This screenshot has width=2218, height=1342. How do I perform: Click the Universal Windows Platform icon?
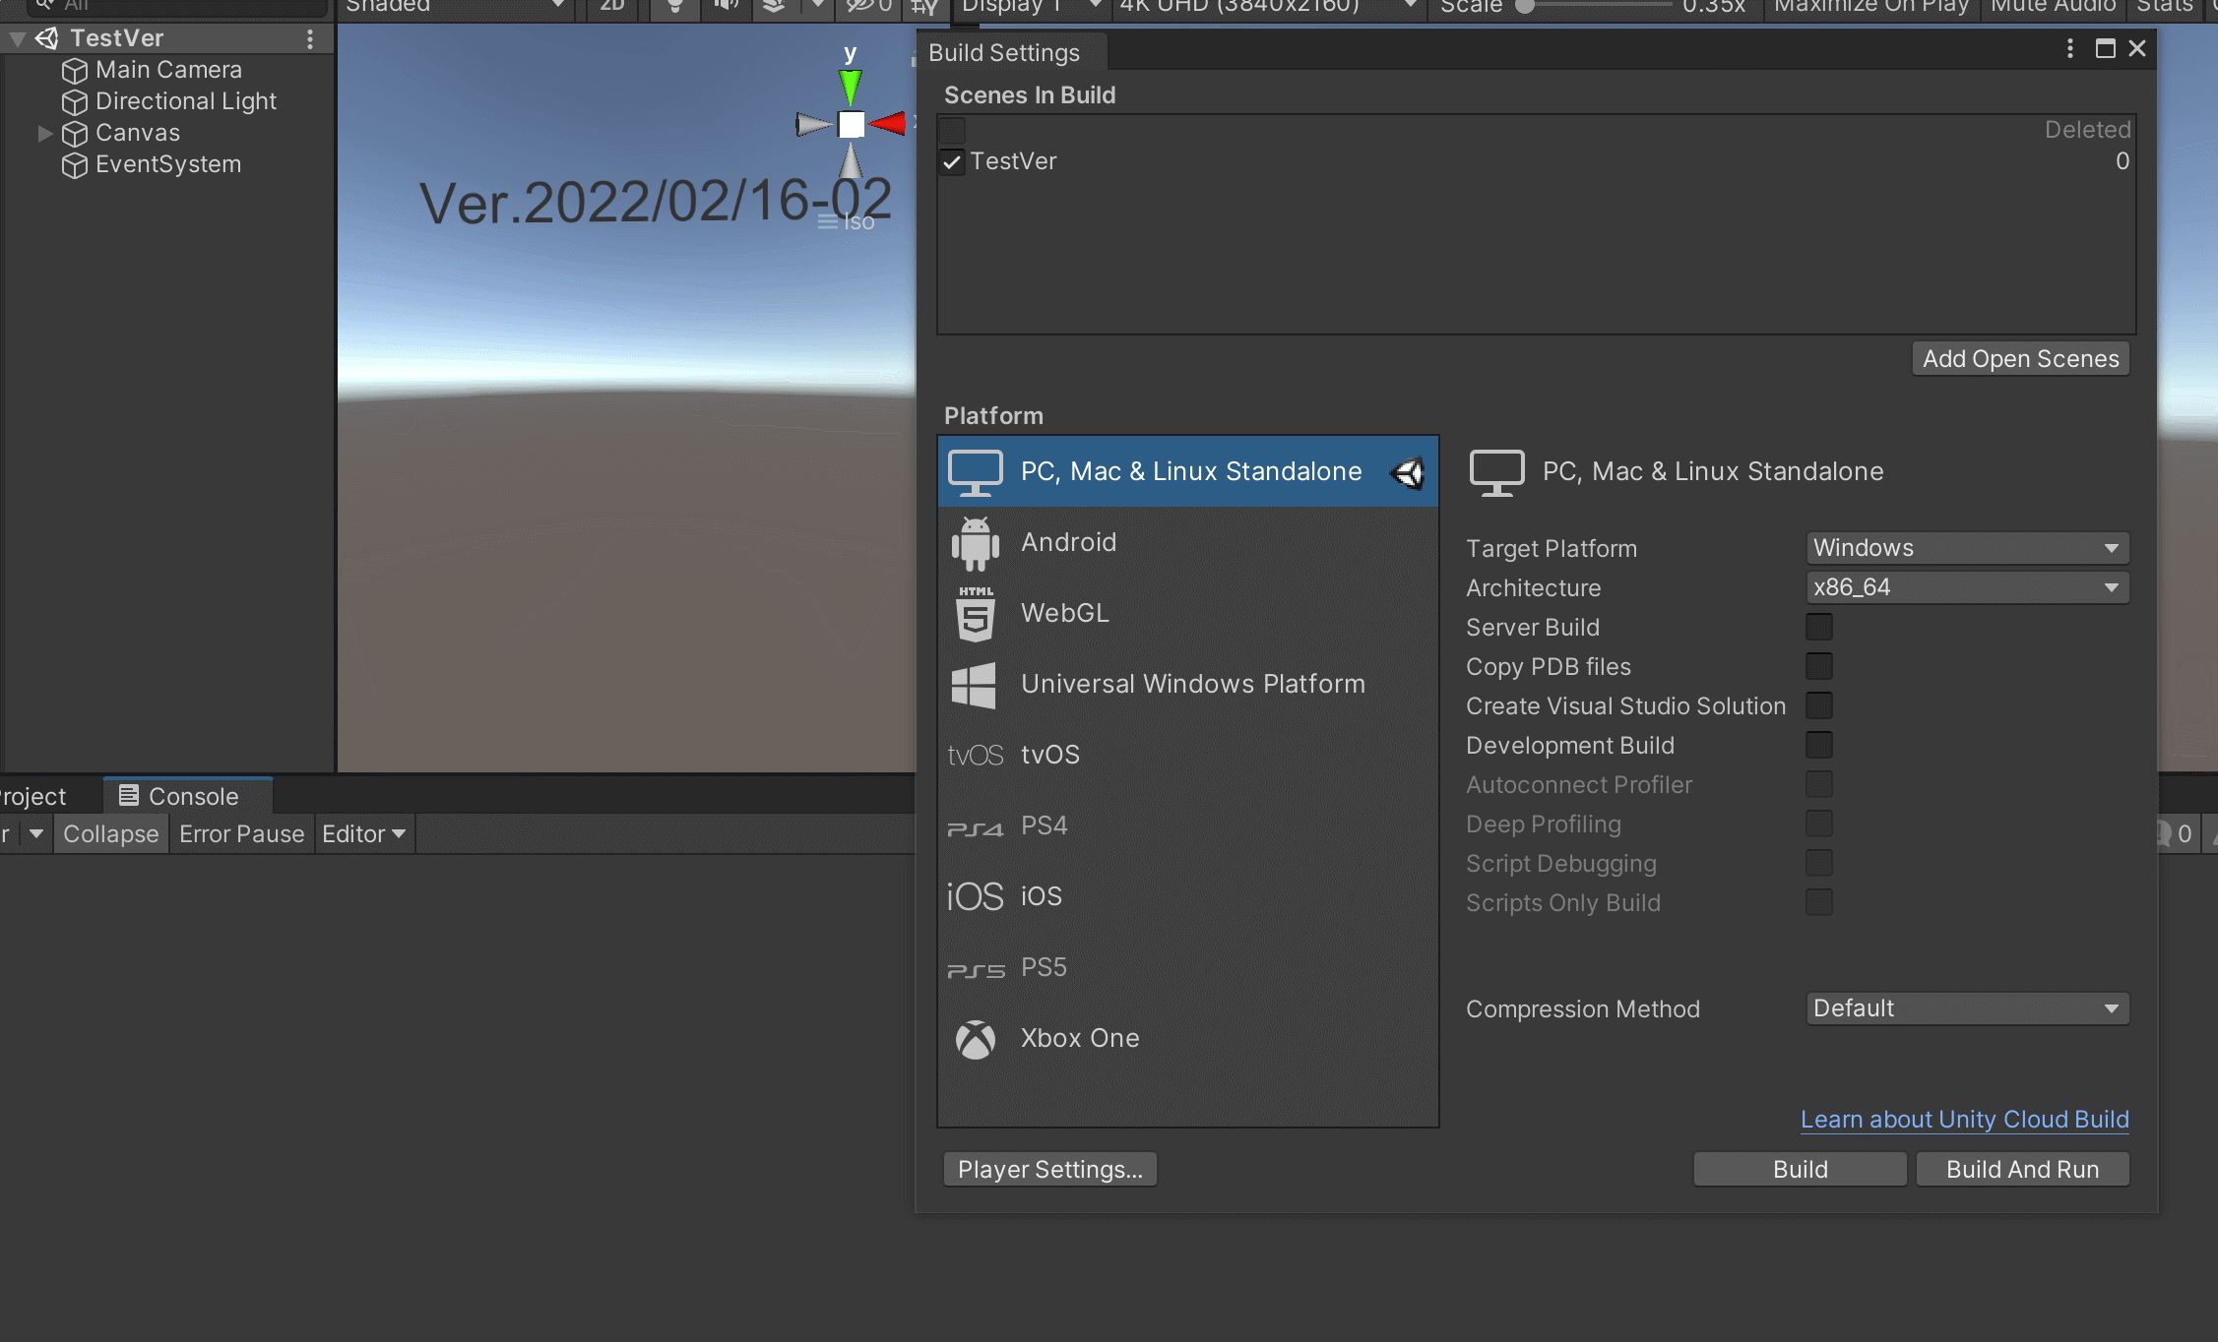click(975, 684)
